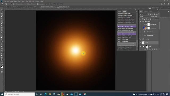
Task: Select the Eraser tool
Action: (x=2, y=39)
